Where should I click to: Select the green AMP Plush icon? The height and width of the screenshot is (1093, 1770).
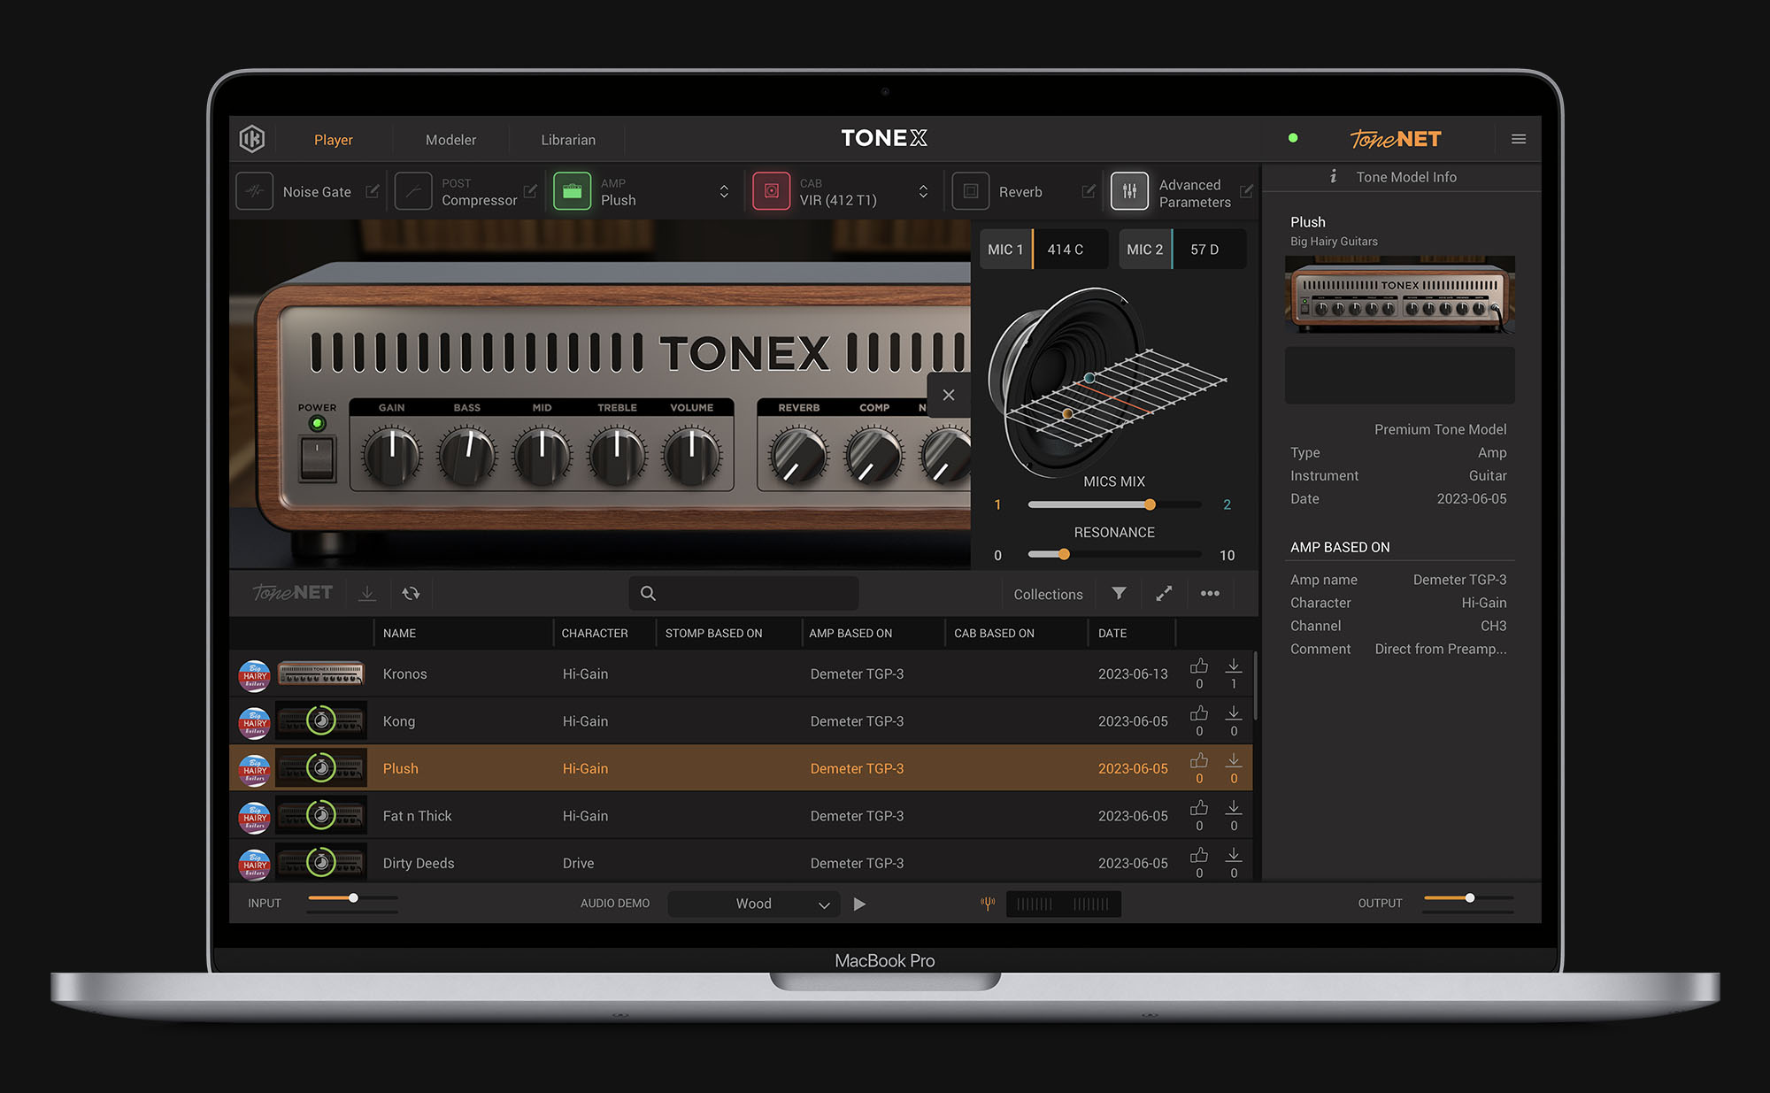tap(572, 191)
